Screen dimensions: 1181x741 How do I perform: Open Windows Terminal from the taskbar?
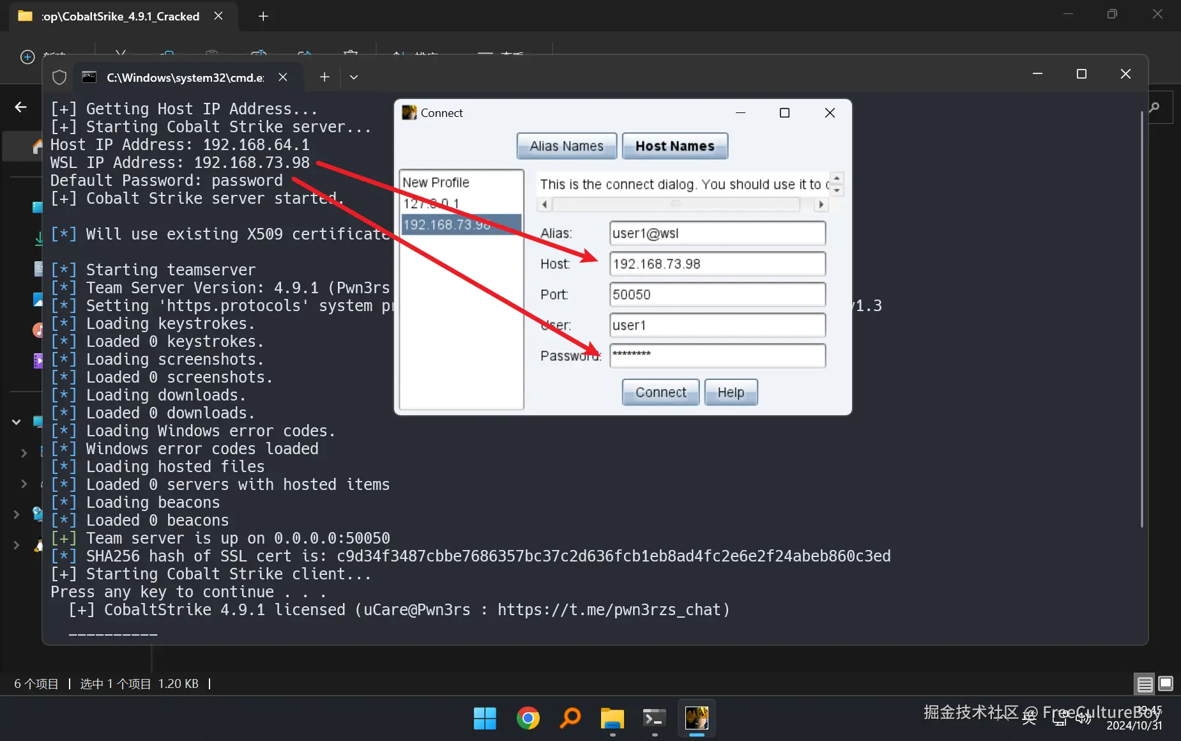(x=655, y=718)
